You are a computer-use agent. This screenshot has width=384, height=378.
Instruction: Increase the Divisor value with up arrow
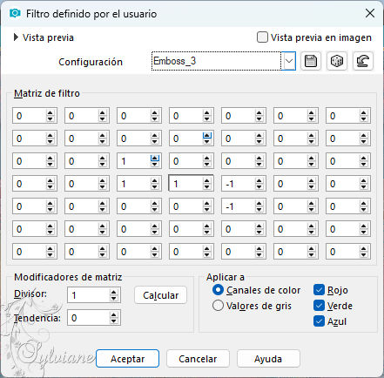pos(113,293)
